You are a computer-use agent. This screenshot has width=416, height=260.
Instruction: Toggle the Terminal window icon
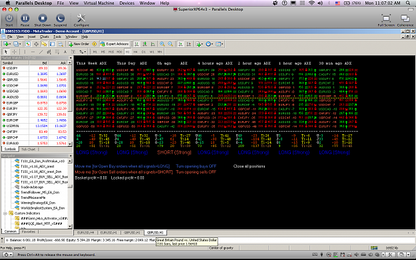coord(53,44)
